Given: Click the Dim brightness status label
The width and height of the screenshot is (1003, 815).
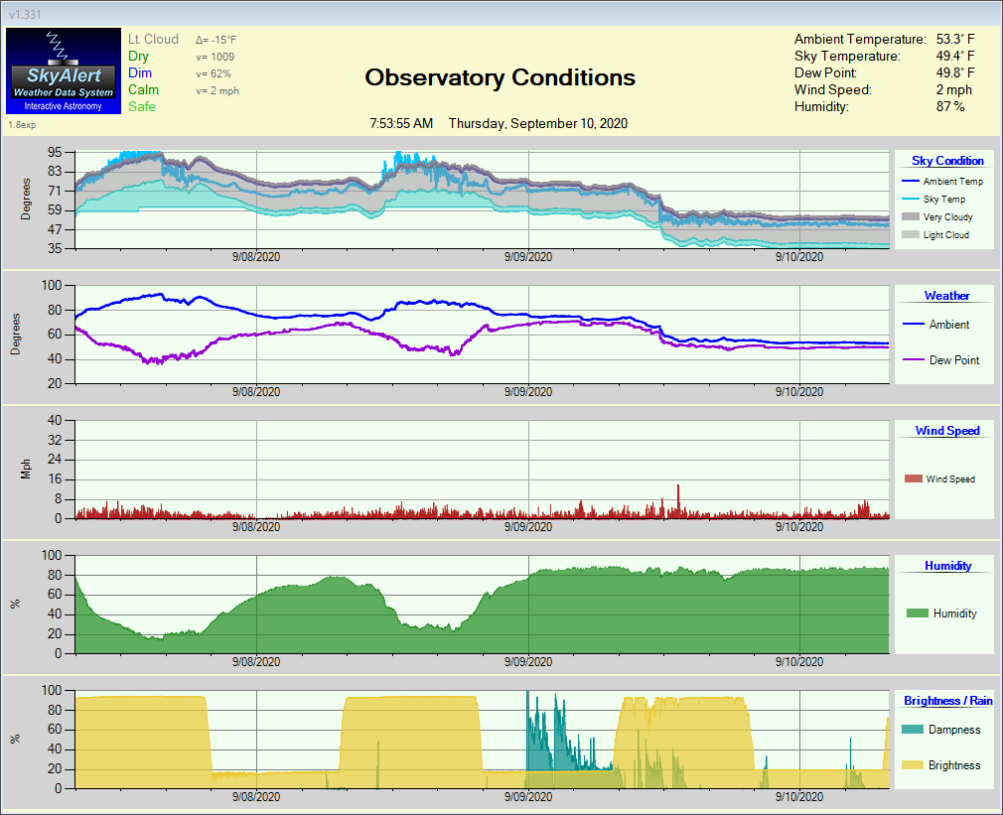Looking at the screenshot, I should pos(140,73).
